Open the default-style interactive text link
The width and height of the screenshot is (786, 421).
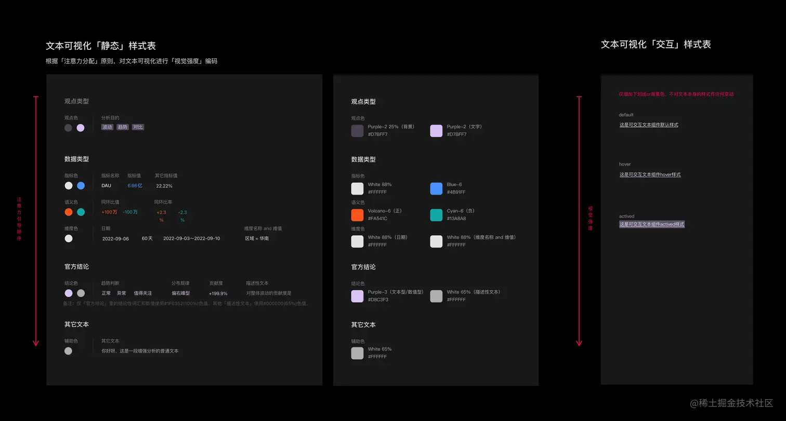pos(649,125)
